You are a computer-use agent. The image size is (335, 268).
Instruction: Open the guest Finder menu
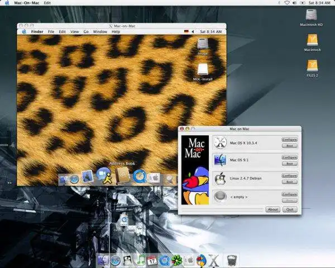tap(37, 32)
